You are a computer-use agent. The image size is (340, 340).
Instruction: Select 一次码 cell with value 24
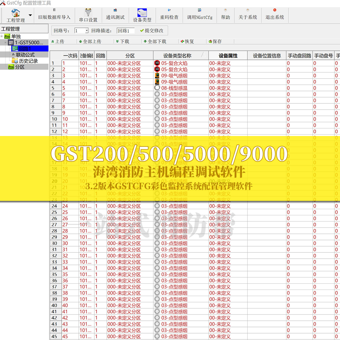[70, 206]
